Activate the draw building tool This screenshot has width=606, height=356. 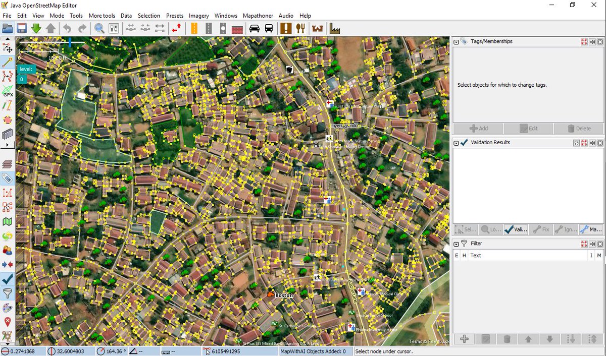point(8,134)
